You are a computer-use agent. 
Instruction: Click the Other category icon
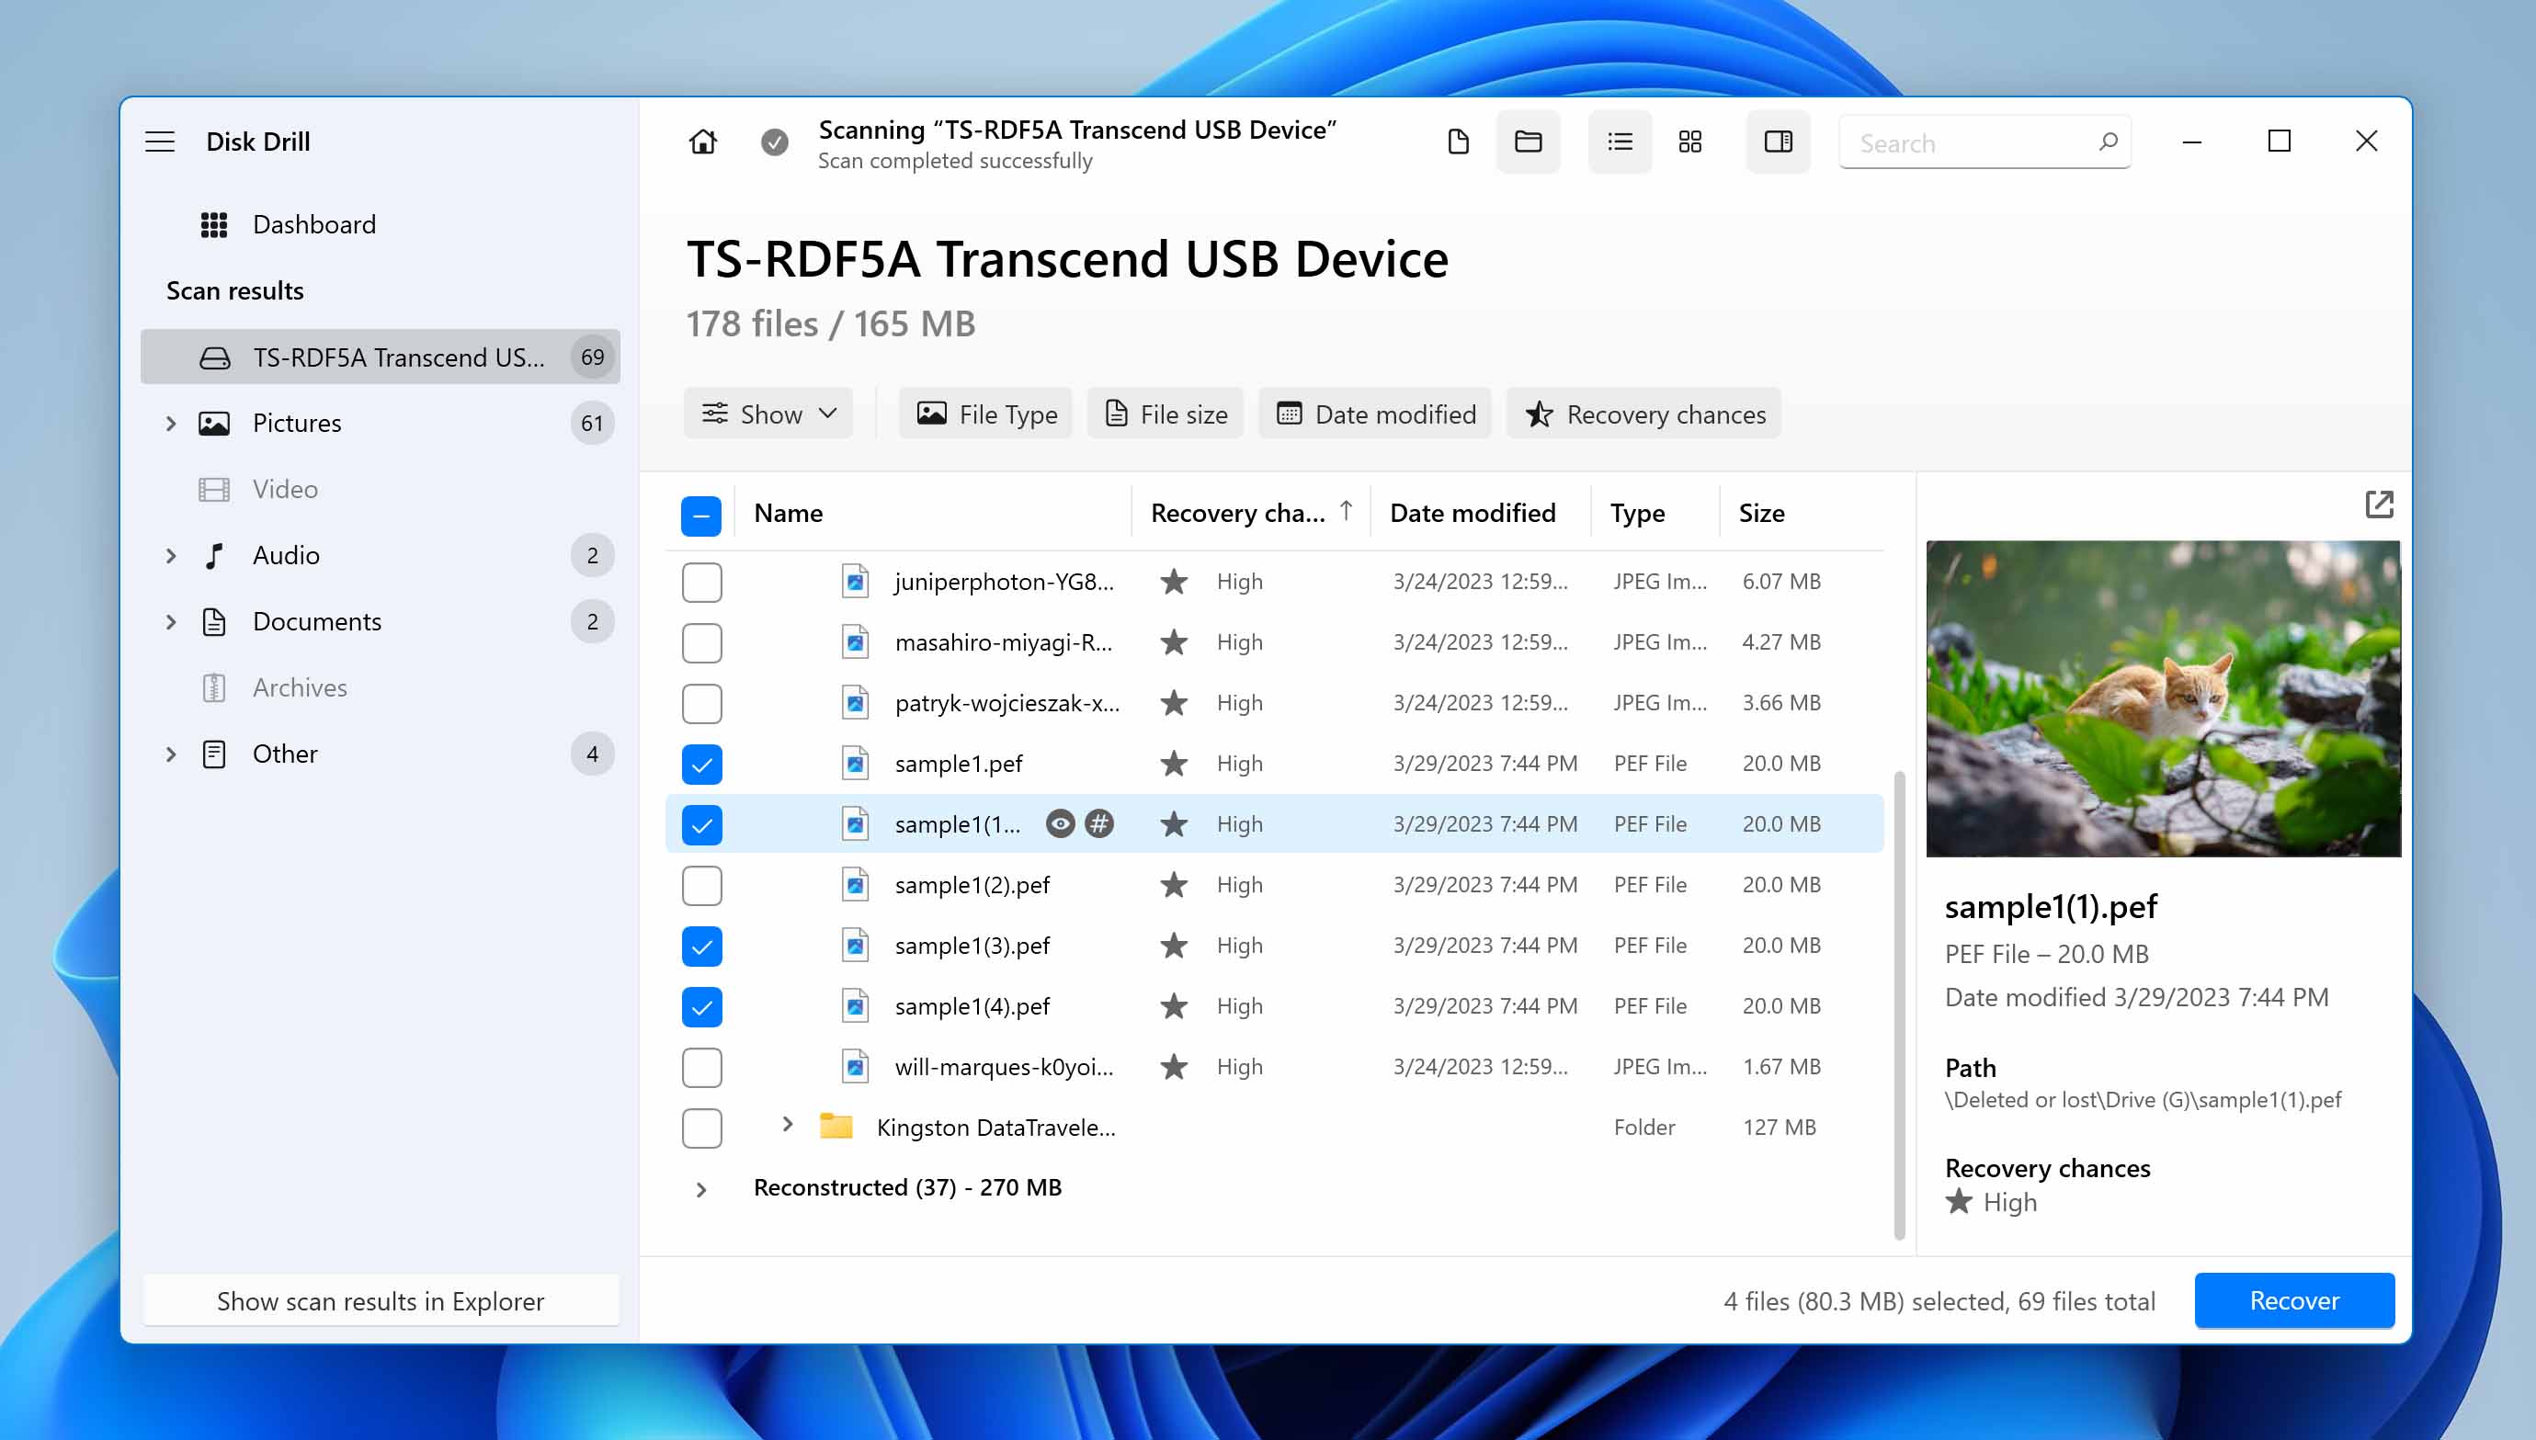pyautogui.click(x=213, y=754)
